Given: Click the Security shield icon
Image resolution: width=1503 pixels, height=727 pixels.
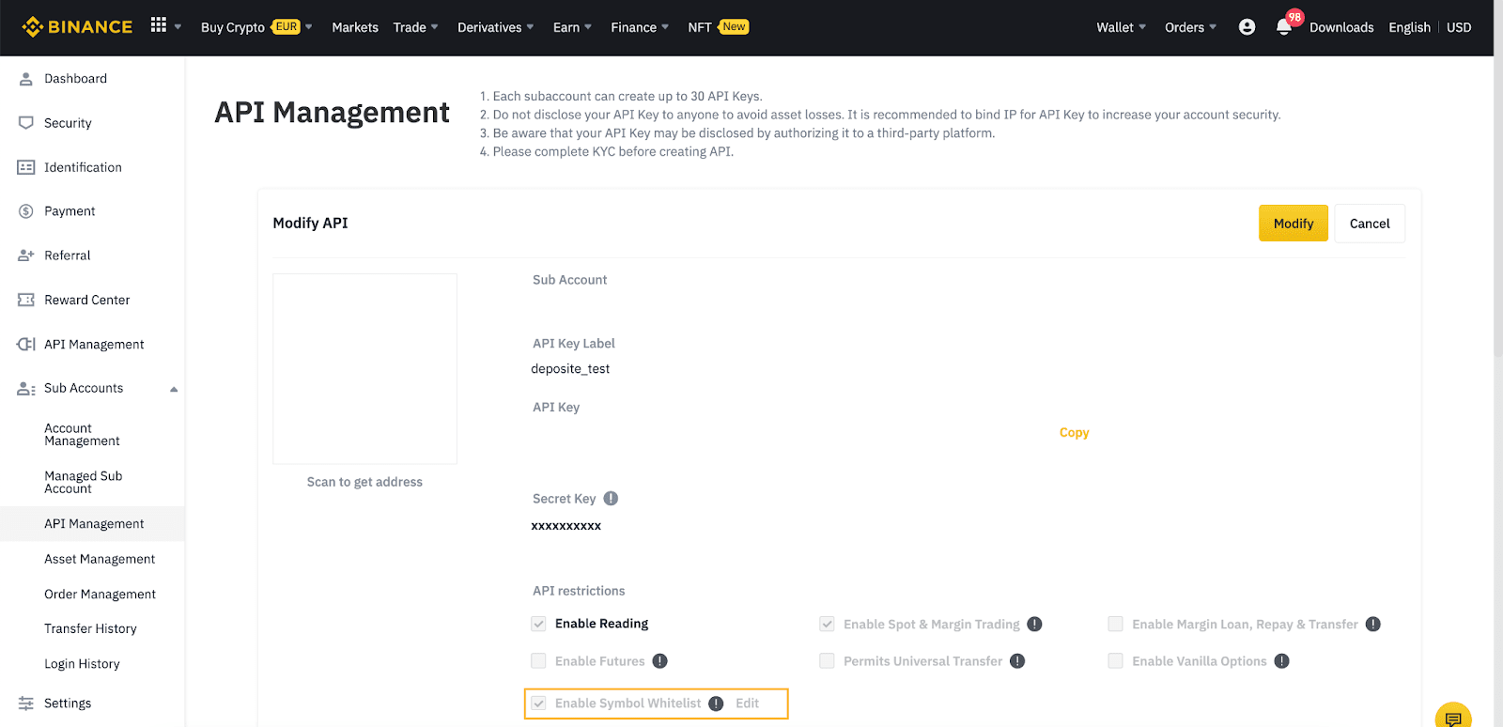Looking at the screenshot, I should [x=26, y=123].
